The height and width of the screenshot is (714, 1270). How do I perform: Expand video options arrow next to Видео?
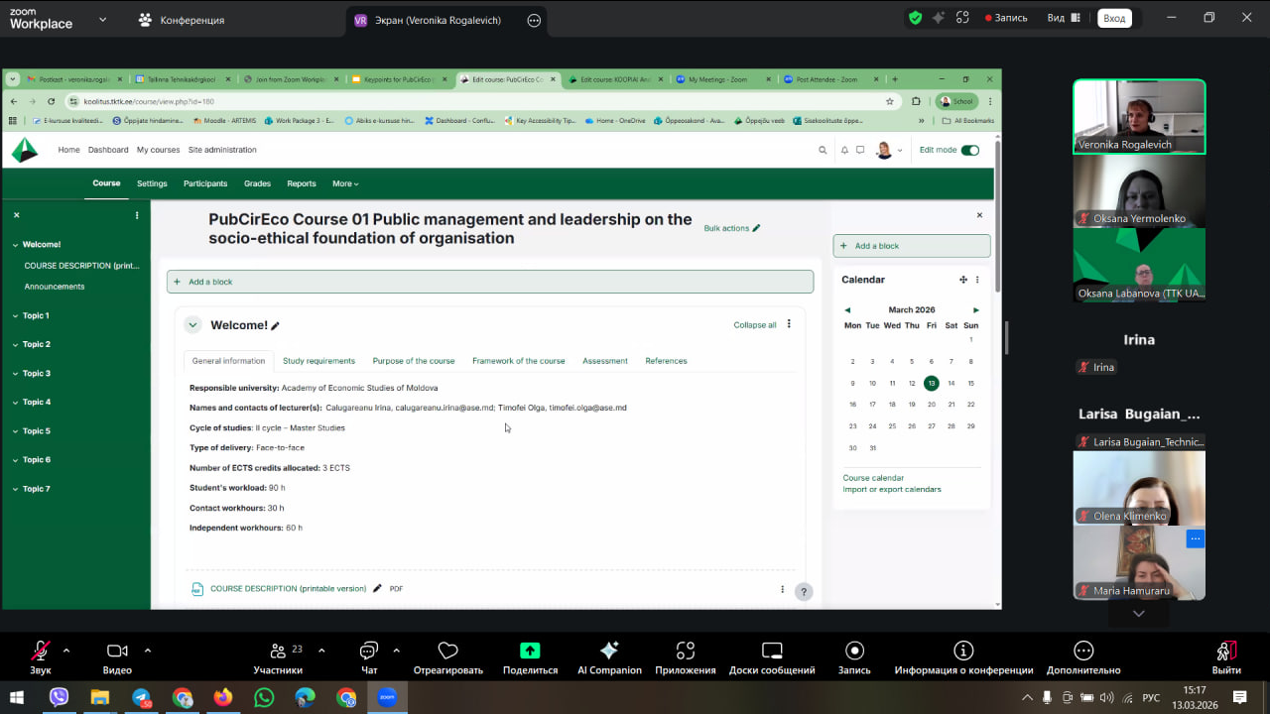click(148, 651)
